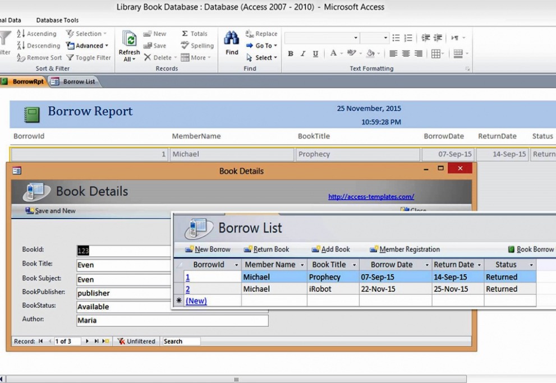The image size is (556, 383).
Task: Click the access-templates.com hyperlink
Action: (x=371, y=197)
